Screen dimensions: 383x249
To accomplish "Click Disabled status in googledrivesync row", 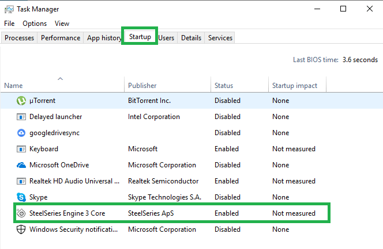I will pos(227,133).
